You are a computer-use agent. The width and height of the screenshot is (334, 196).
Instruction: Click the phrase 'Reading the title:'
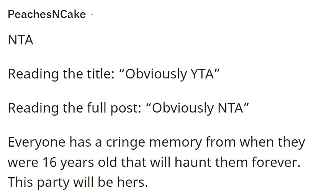[61, 74]
